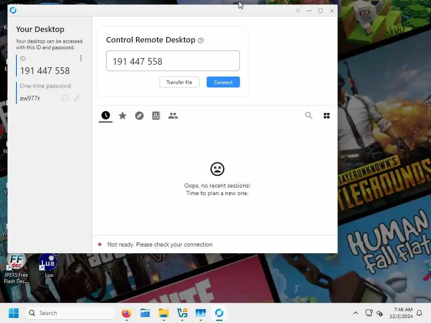Open the Accessible devices group tab
The width and height of the screenshot is (431, 323).
tap(173, 116)
